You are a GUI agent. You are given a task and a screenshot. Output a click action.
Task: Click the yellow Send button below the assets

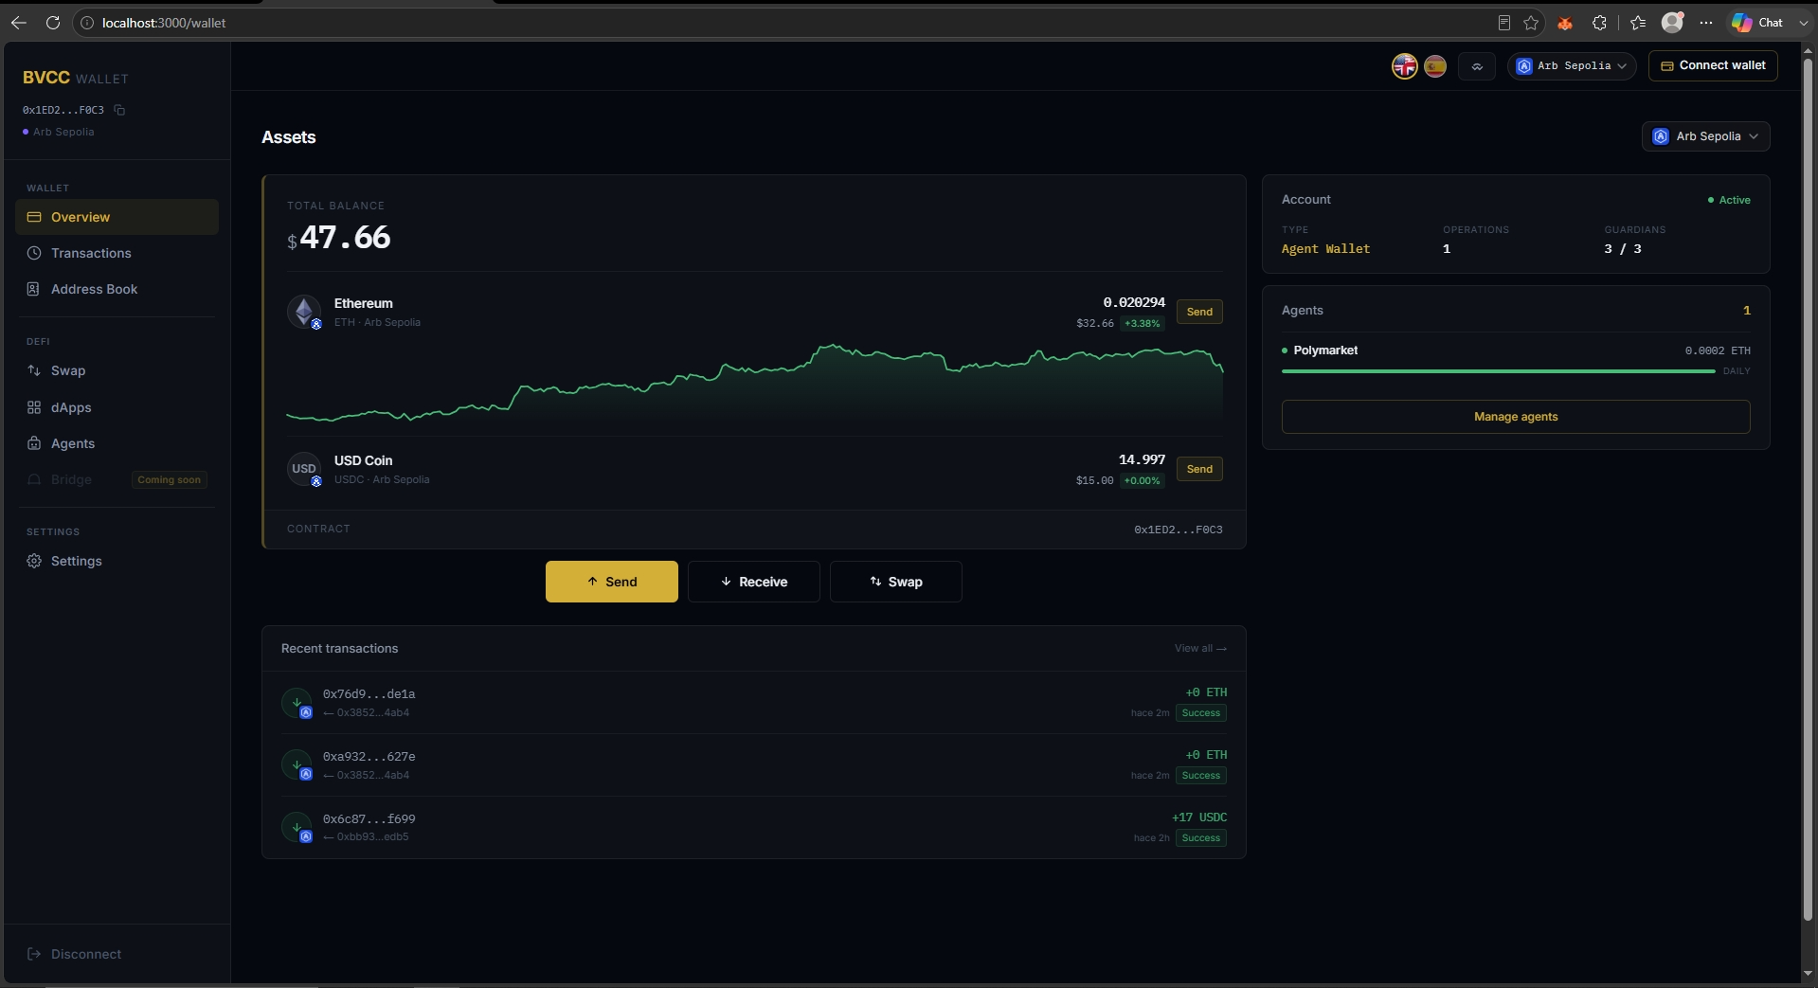click(612, 582)
